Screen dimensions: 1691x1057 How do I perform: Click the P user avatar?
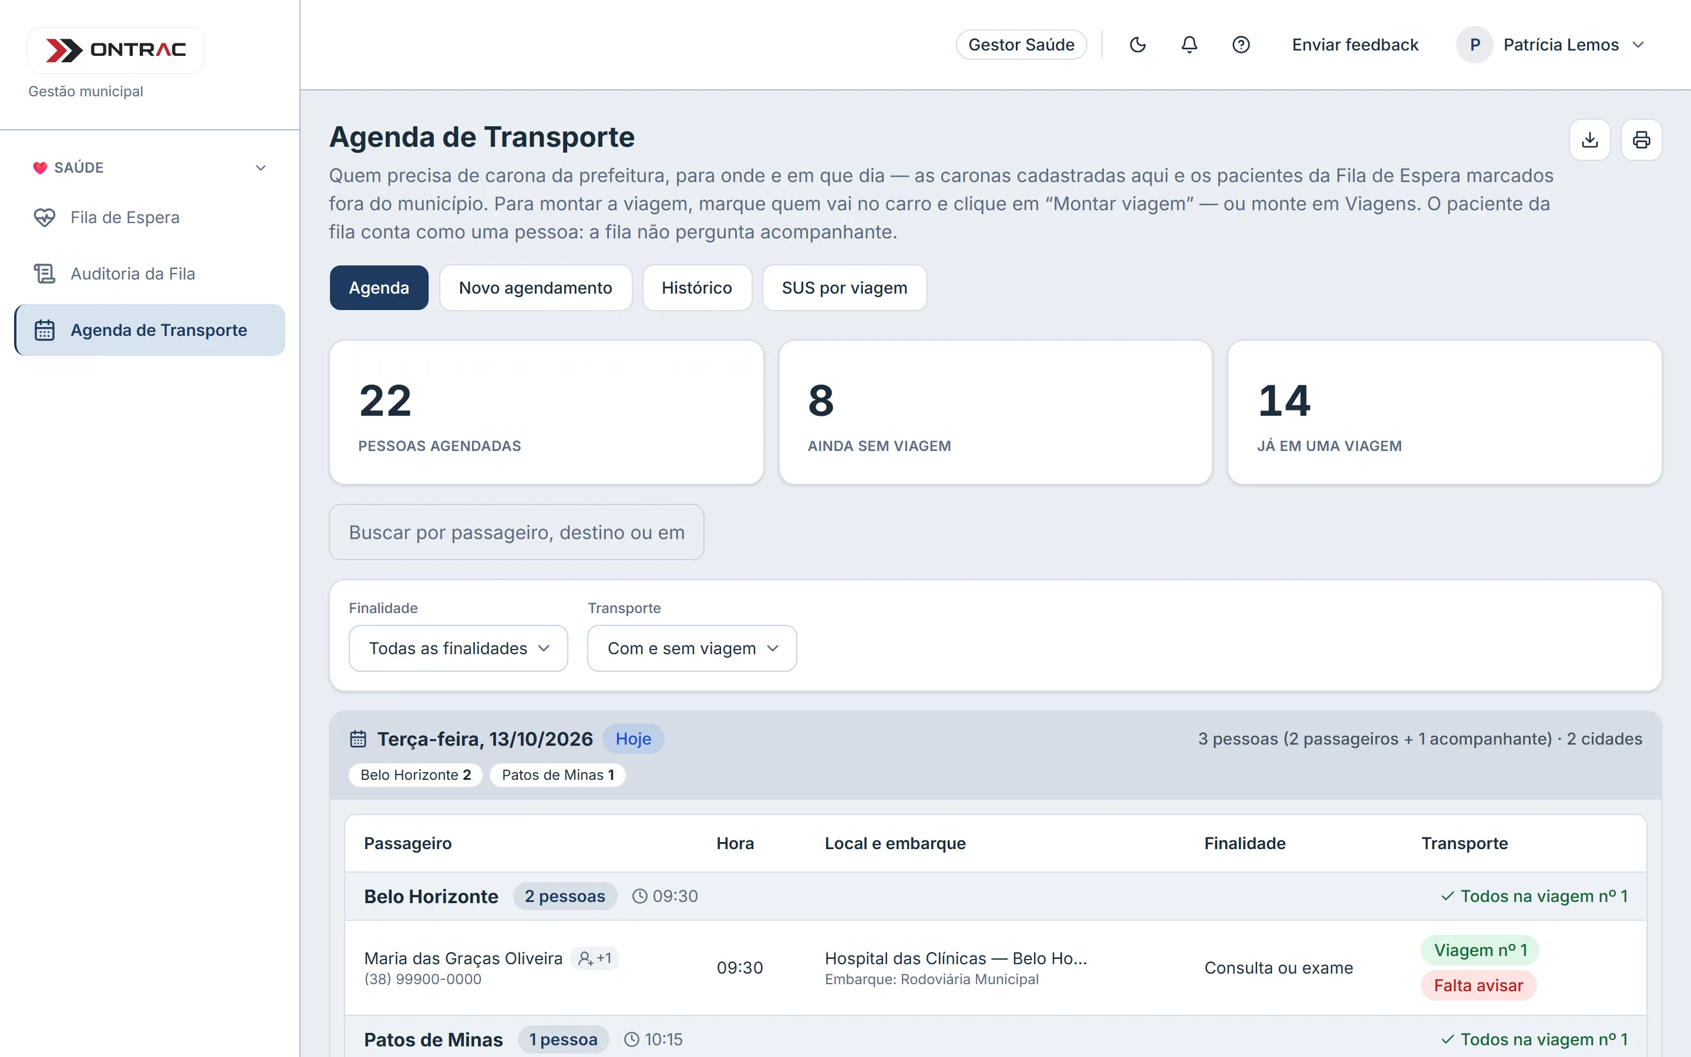tap(1474, 45)
